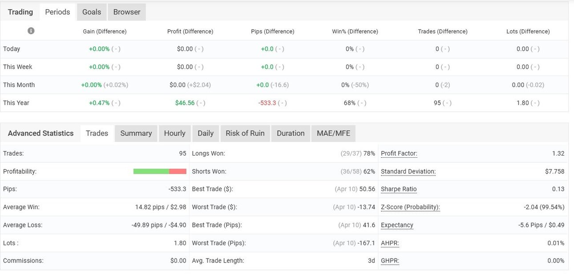Select the Trading tab label

point(20,12)
